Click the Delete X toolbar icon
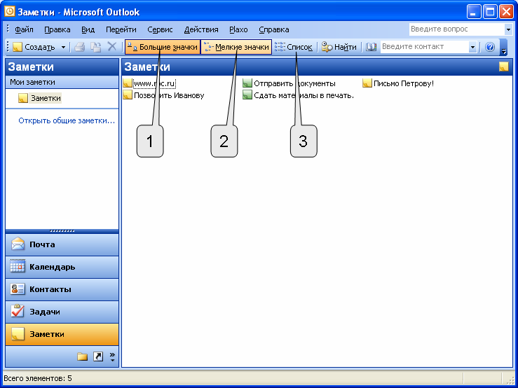The image size is (518, 388). pyautogui.click(x=112, y=47)
